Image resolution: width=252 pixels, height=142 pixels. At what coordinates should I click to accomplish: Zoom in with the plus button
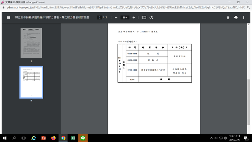pos(134,18)
